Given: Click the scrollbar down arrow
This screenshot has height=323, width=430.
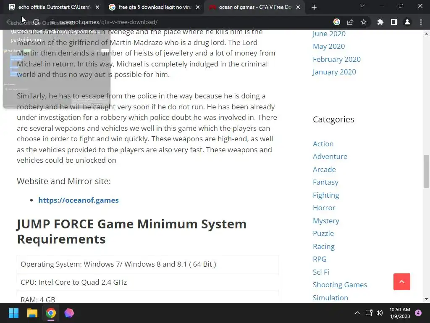Looking at the screenshot, I should click(x=426, y=299).
